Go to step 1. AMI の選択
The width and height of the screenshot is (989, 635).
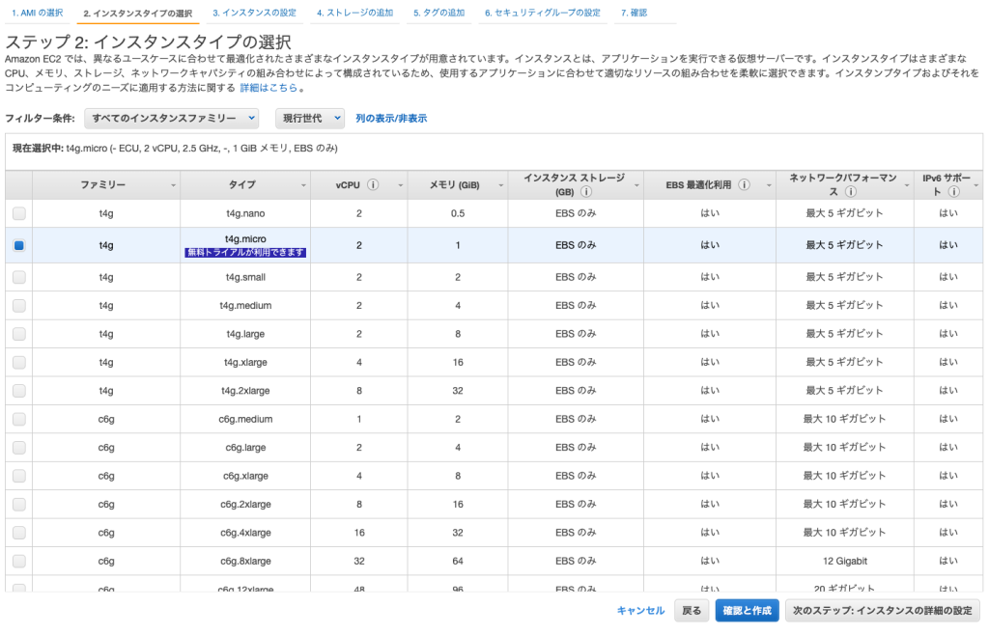[x=38, y=13]
